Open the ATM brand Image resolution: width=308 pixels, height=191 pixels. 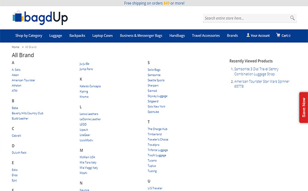coord(15,90)
